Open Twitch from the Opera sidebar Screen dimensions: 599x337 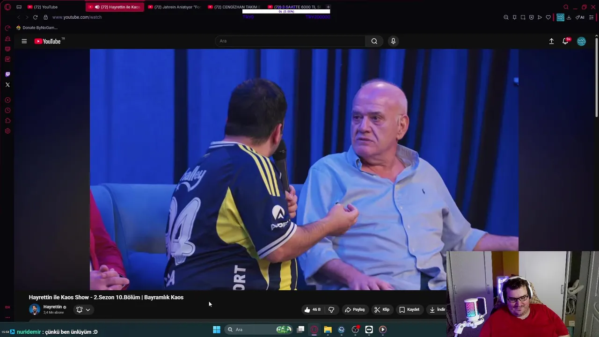pos(7,74)
